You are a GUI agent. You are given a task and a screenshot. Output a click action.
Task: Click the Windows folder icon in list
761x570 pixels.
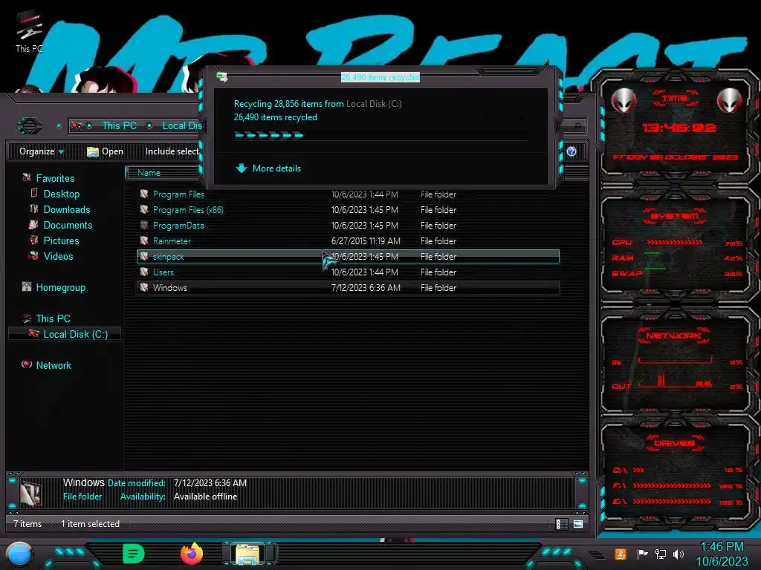144,287
